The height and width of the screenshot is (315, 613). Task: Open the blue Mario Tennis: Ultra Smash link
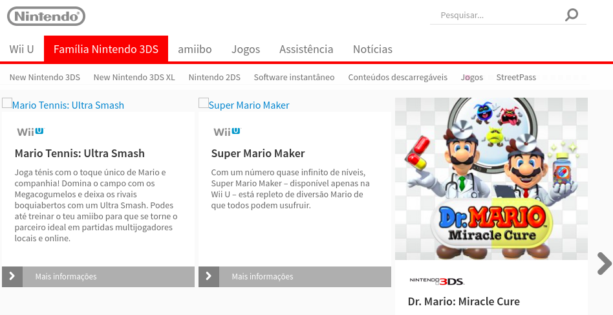(68, 105)
